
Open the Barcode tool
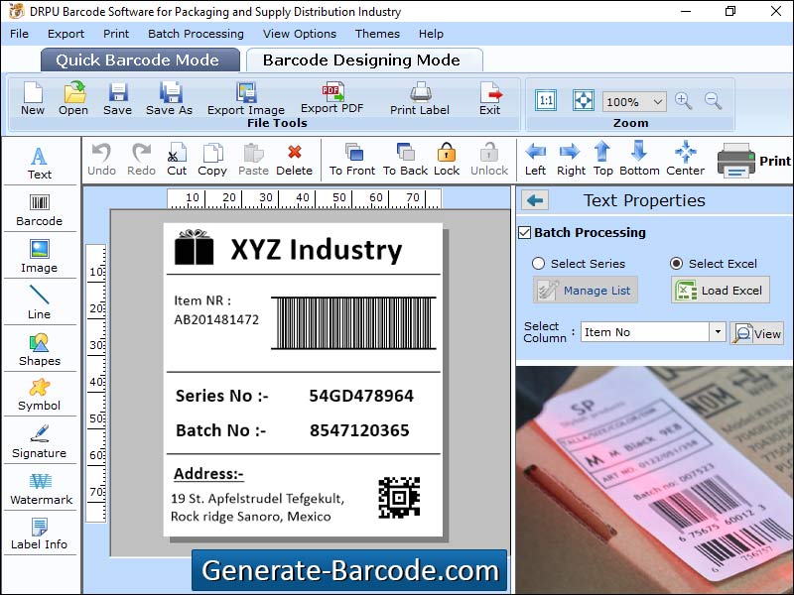tap(40, 209)
